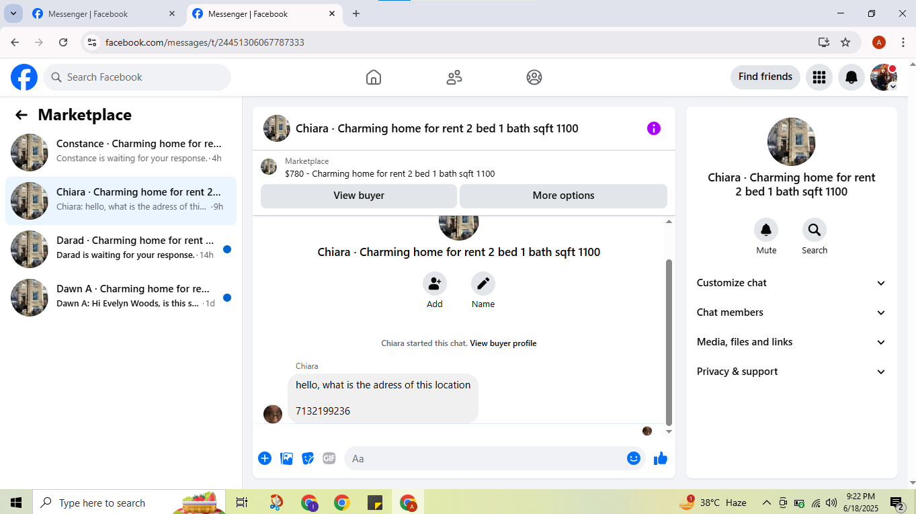Click the Find friends button
916x514 pixels.
(765, 77)
